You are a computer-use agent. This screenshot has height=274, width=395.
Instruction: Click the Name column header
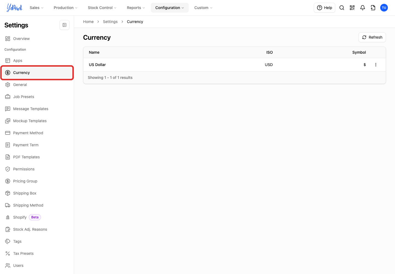click(x=94, y=52)
